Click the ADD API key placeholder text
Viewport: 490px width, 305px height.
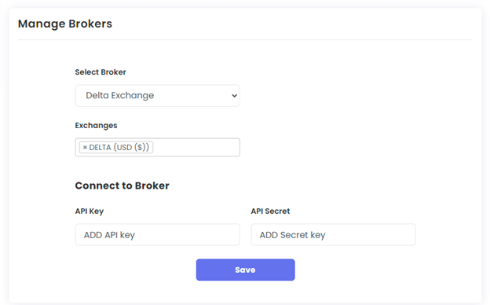[109, 235]
